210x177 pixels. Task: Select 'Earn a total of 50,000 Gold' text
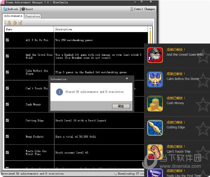76,136
